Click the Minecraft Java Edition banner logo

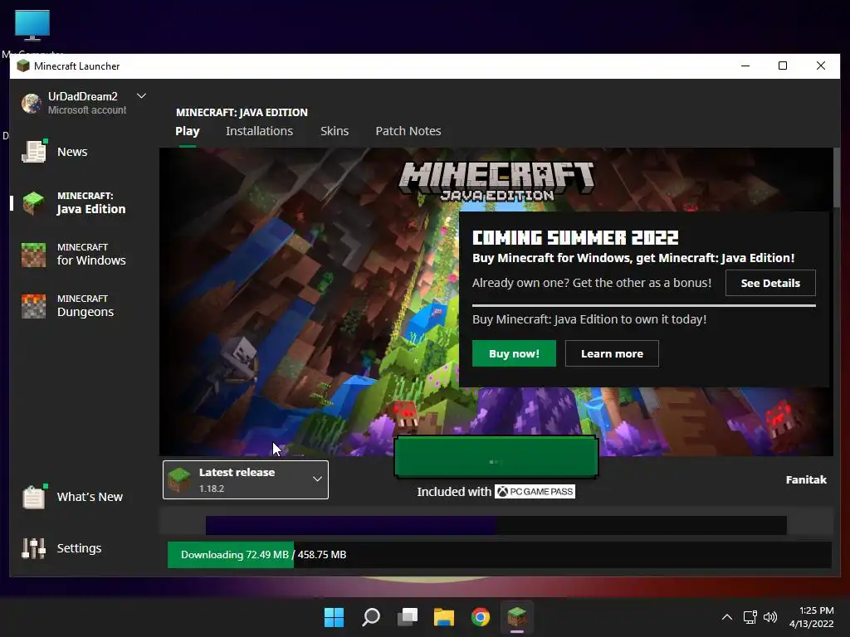(496, 182)
